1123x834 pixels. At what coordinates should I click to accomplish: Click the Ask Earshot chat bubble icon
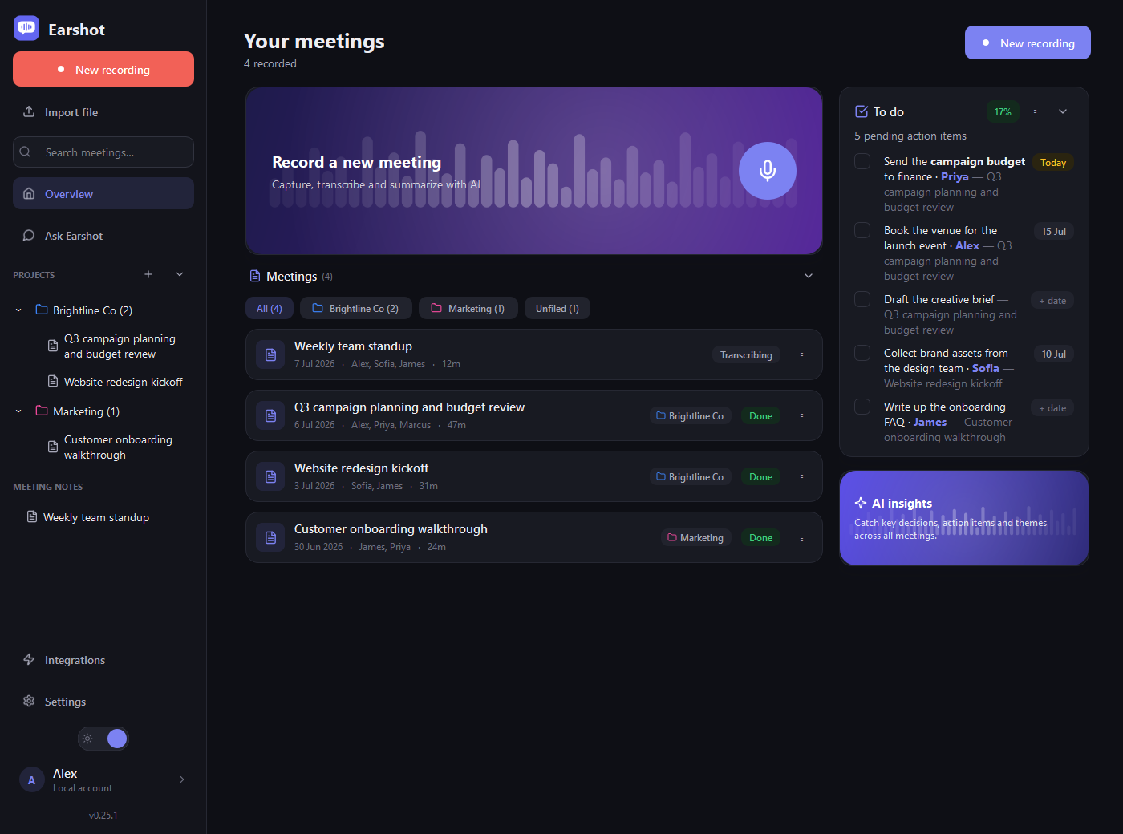29,235
